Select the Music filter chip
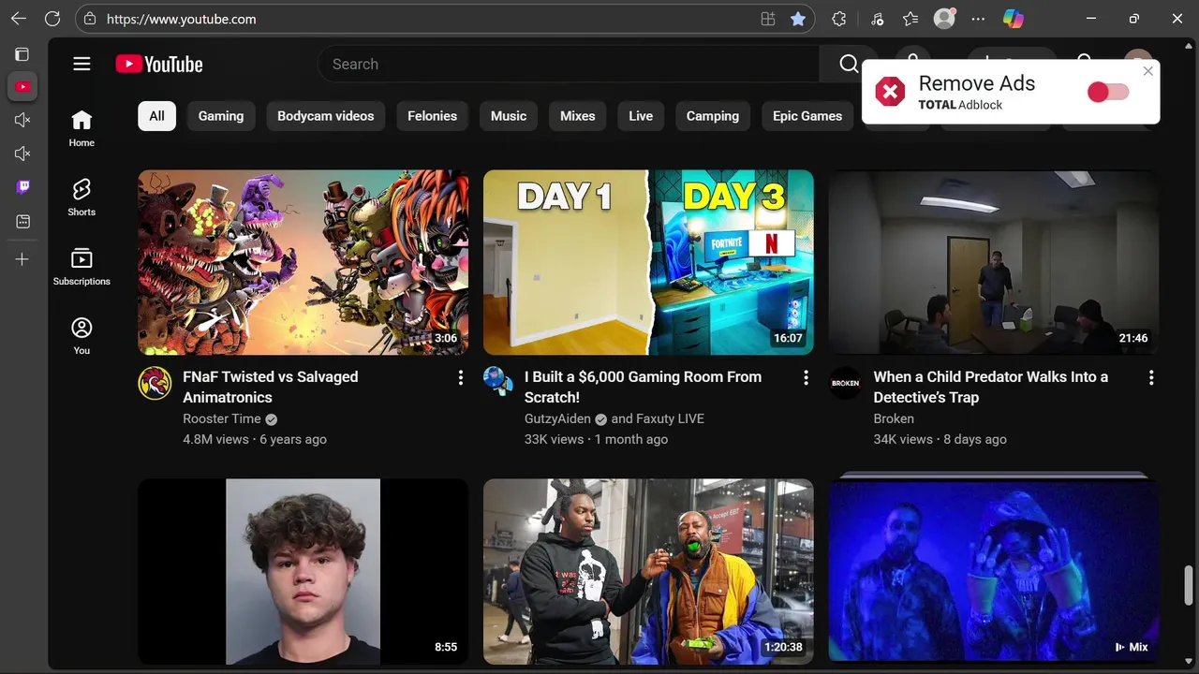 tap(509, 116)
